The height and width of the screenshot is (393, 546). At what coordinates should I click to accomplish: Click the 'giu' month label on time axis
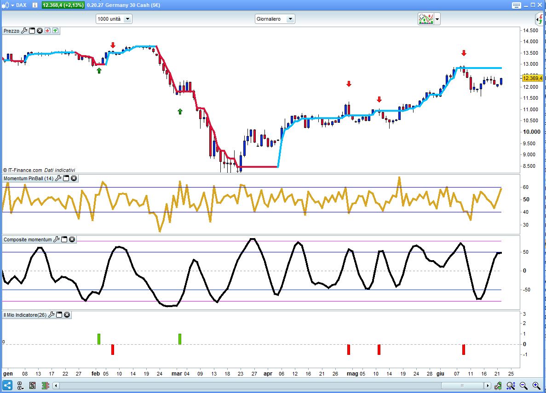441,374
